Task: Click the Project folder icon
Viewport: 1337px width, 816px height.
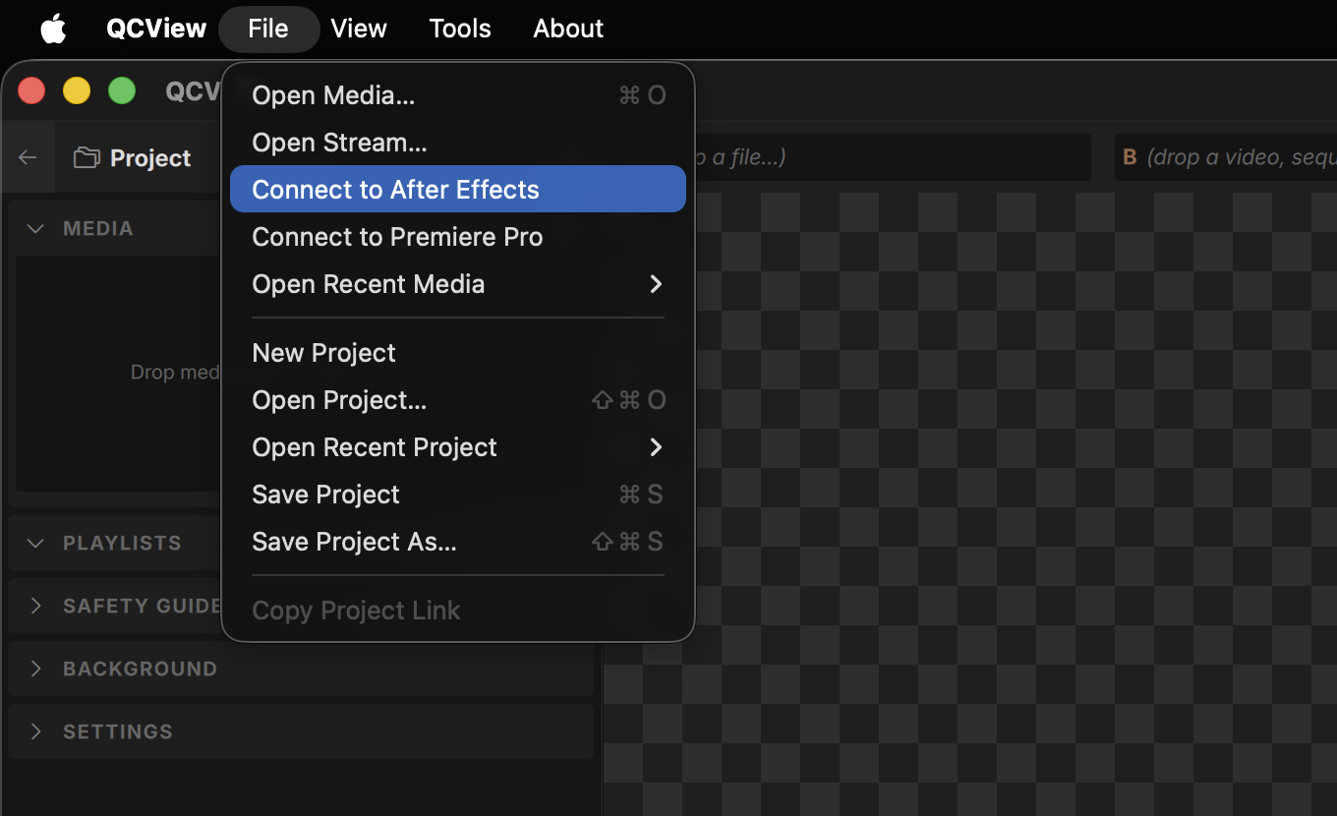Action: pyautogui.click(x=87, y=158)
